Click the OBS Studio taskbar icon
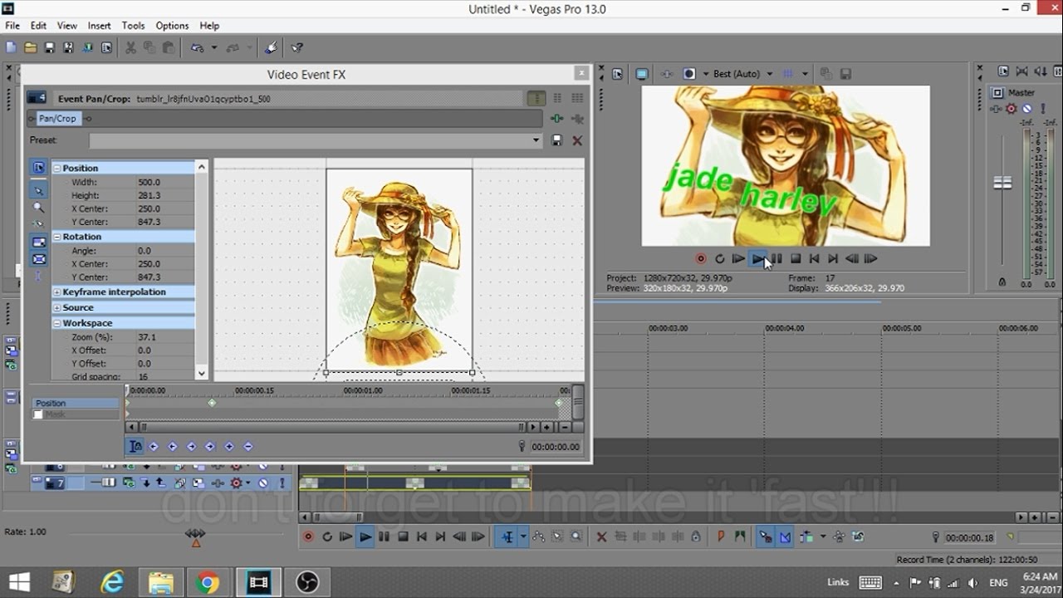1063x598 pixels. 306,581
